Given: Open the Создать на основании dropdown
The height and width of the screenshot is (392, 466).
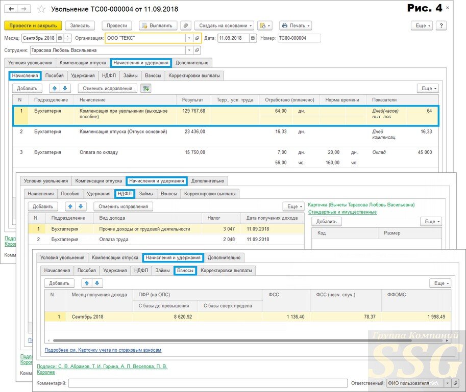Looking at the screenshot, I should [x=225, y=25].
